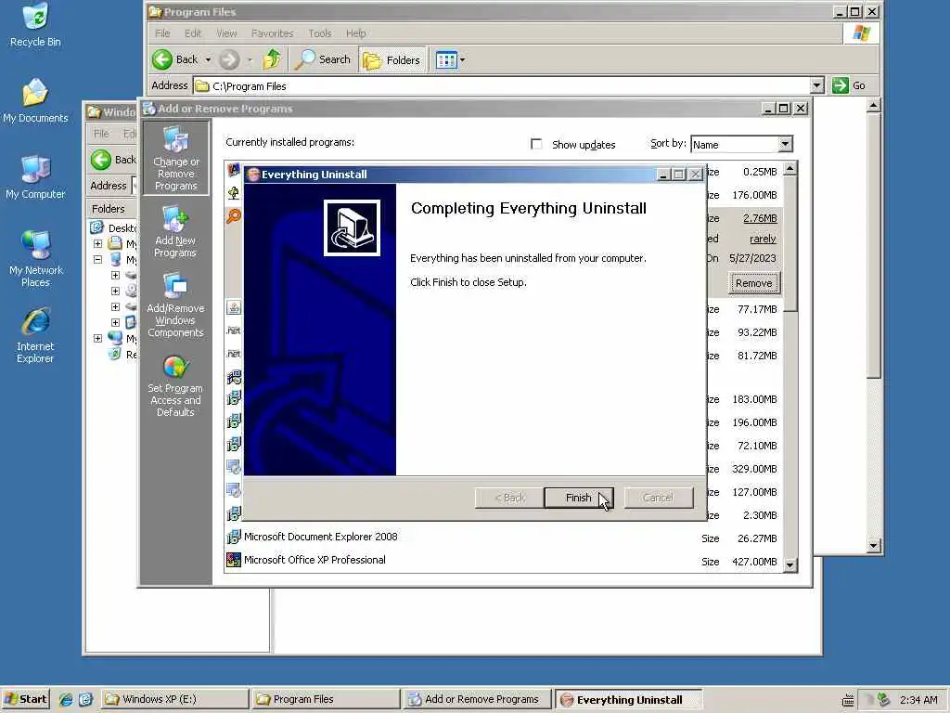Open Views dropdown arrow in Program Files
Screen dimensions: 950x713
tap(462, 60)
